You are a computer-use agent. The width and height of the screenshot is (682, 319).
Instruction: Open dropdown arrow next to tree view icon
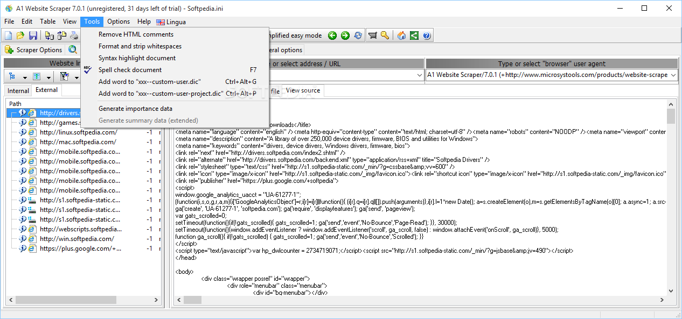point(24,77)
